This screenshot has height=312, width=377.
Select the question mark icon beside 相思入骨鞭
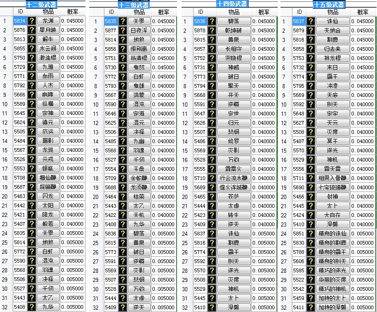click(x=310, y=178)
